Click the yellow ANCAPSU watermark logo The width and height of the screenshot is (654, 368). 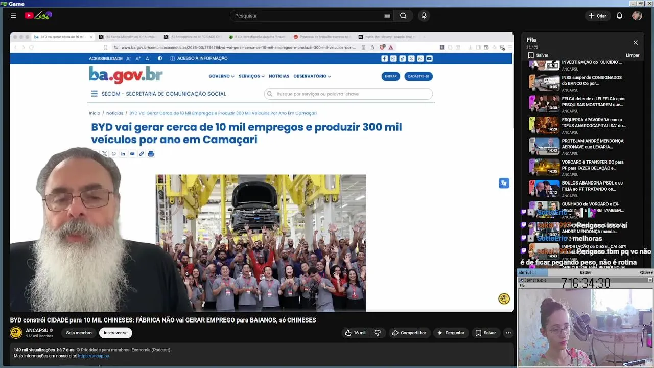(x=504, y=299)
